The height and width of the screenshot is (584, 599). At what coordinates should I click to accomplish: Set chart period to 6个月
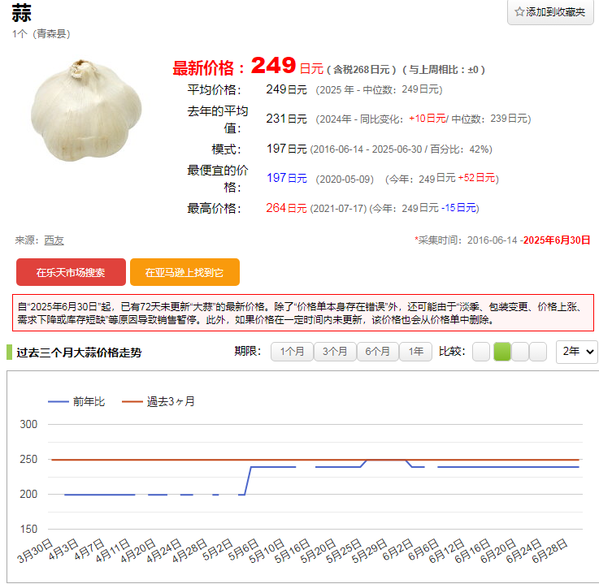click(377, 352)
